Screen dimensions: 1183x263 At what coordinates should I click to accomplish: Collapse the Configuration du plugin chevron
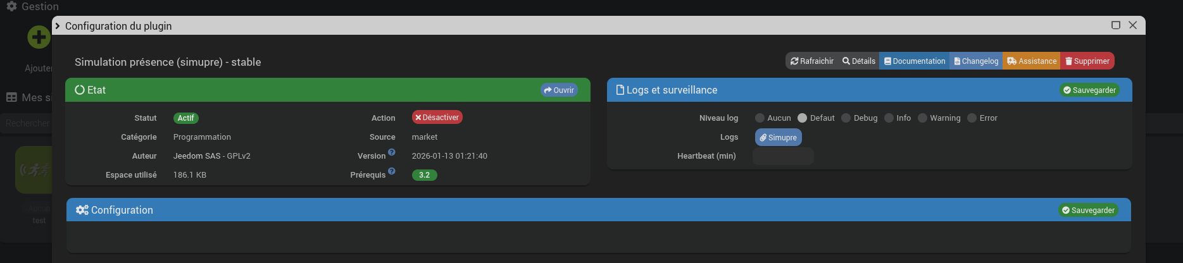(x=58, y=26)
